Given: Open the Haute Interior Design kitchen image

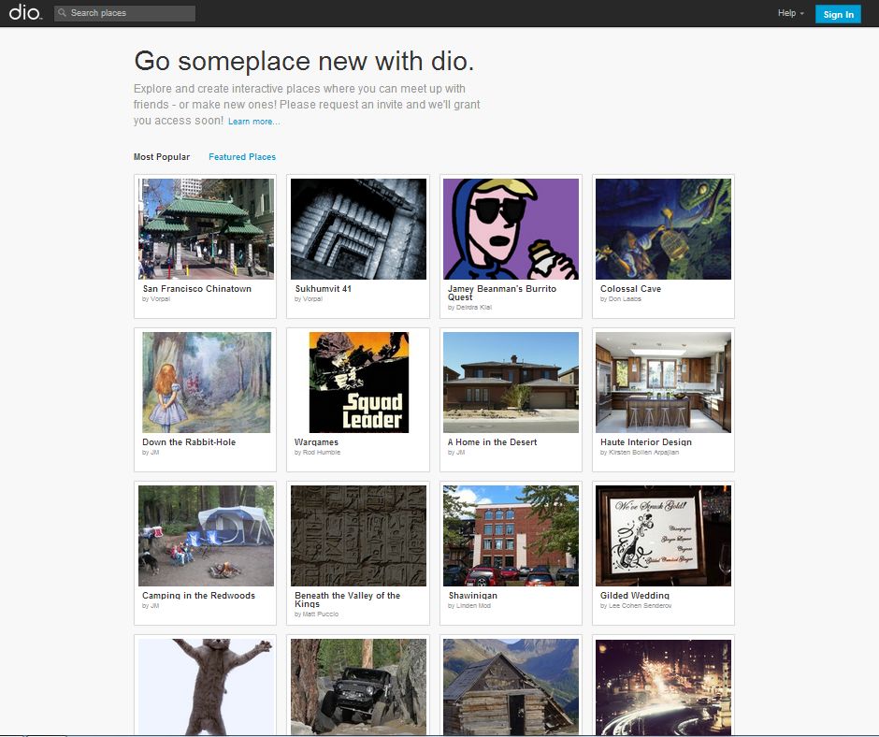Looking at the screenshot, I should tap(663, 382).
